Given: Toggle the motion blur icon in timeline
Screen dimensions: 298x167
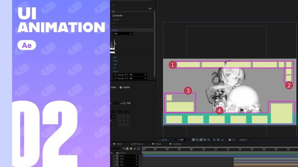Looking at the screenshot, I should point(135,148).
